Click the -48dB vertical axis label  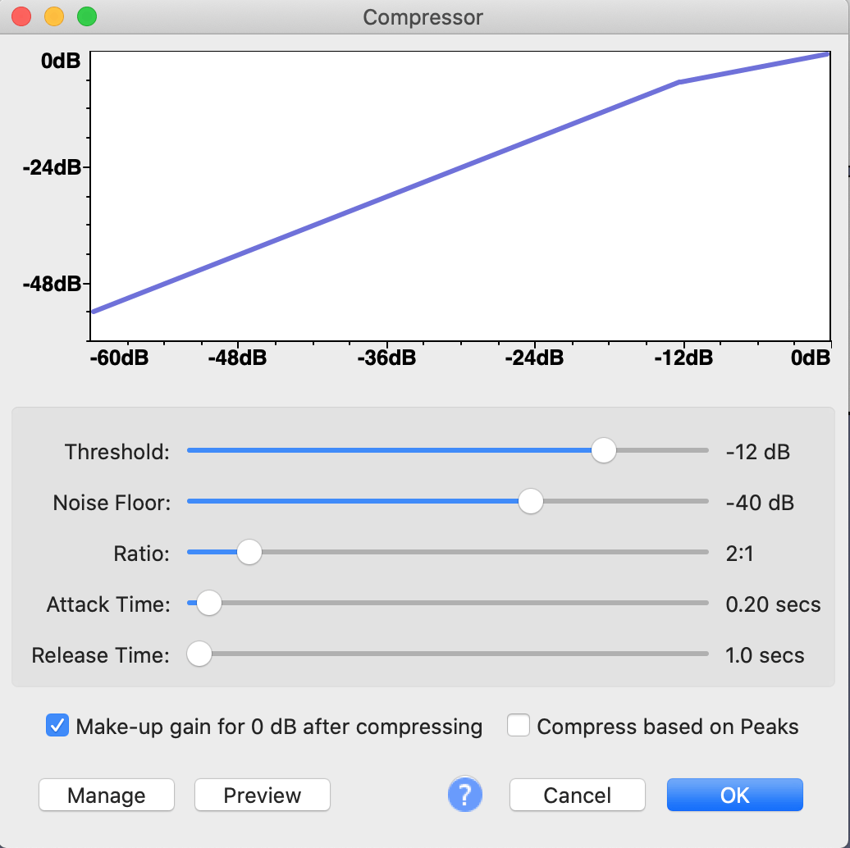pos(52,284)
